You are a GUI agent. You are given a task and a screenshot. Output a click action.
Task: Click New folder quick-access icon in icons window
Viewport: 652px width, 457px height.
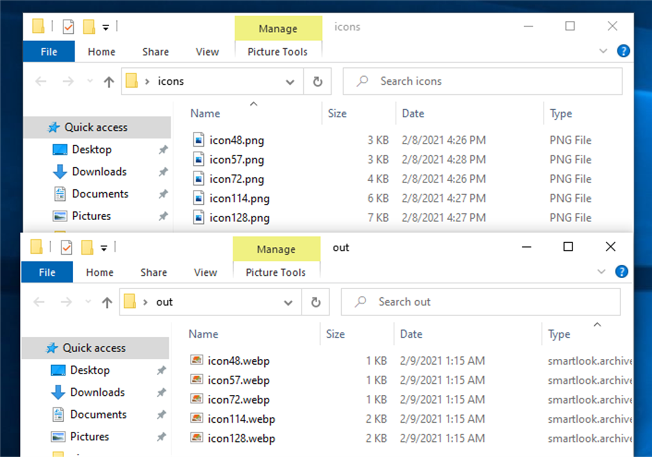(89, 27)
